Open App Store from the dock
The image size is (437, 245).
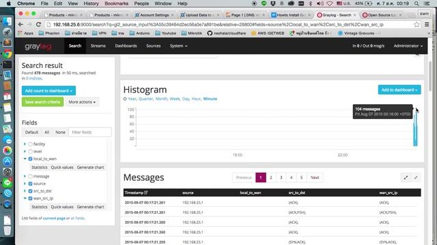tap(8, 161)
